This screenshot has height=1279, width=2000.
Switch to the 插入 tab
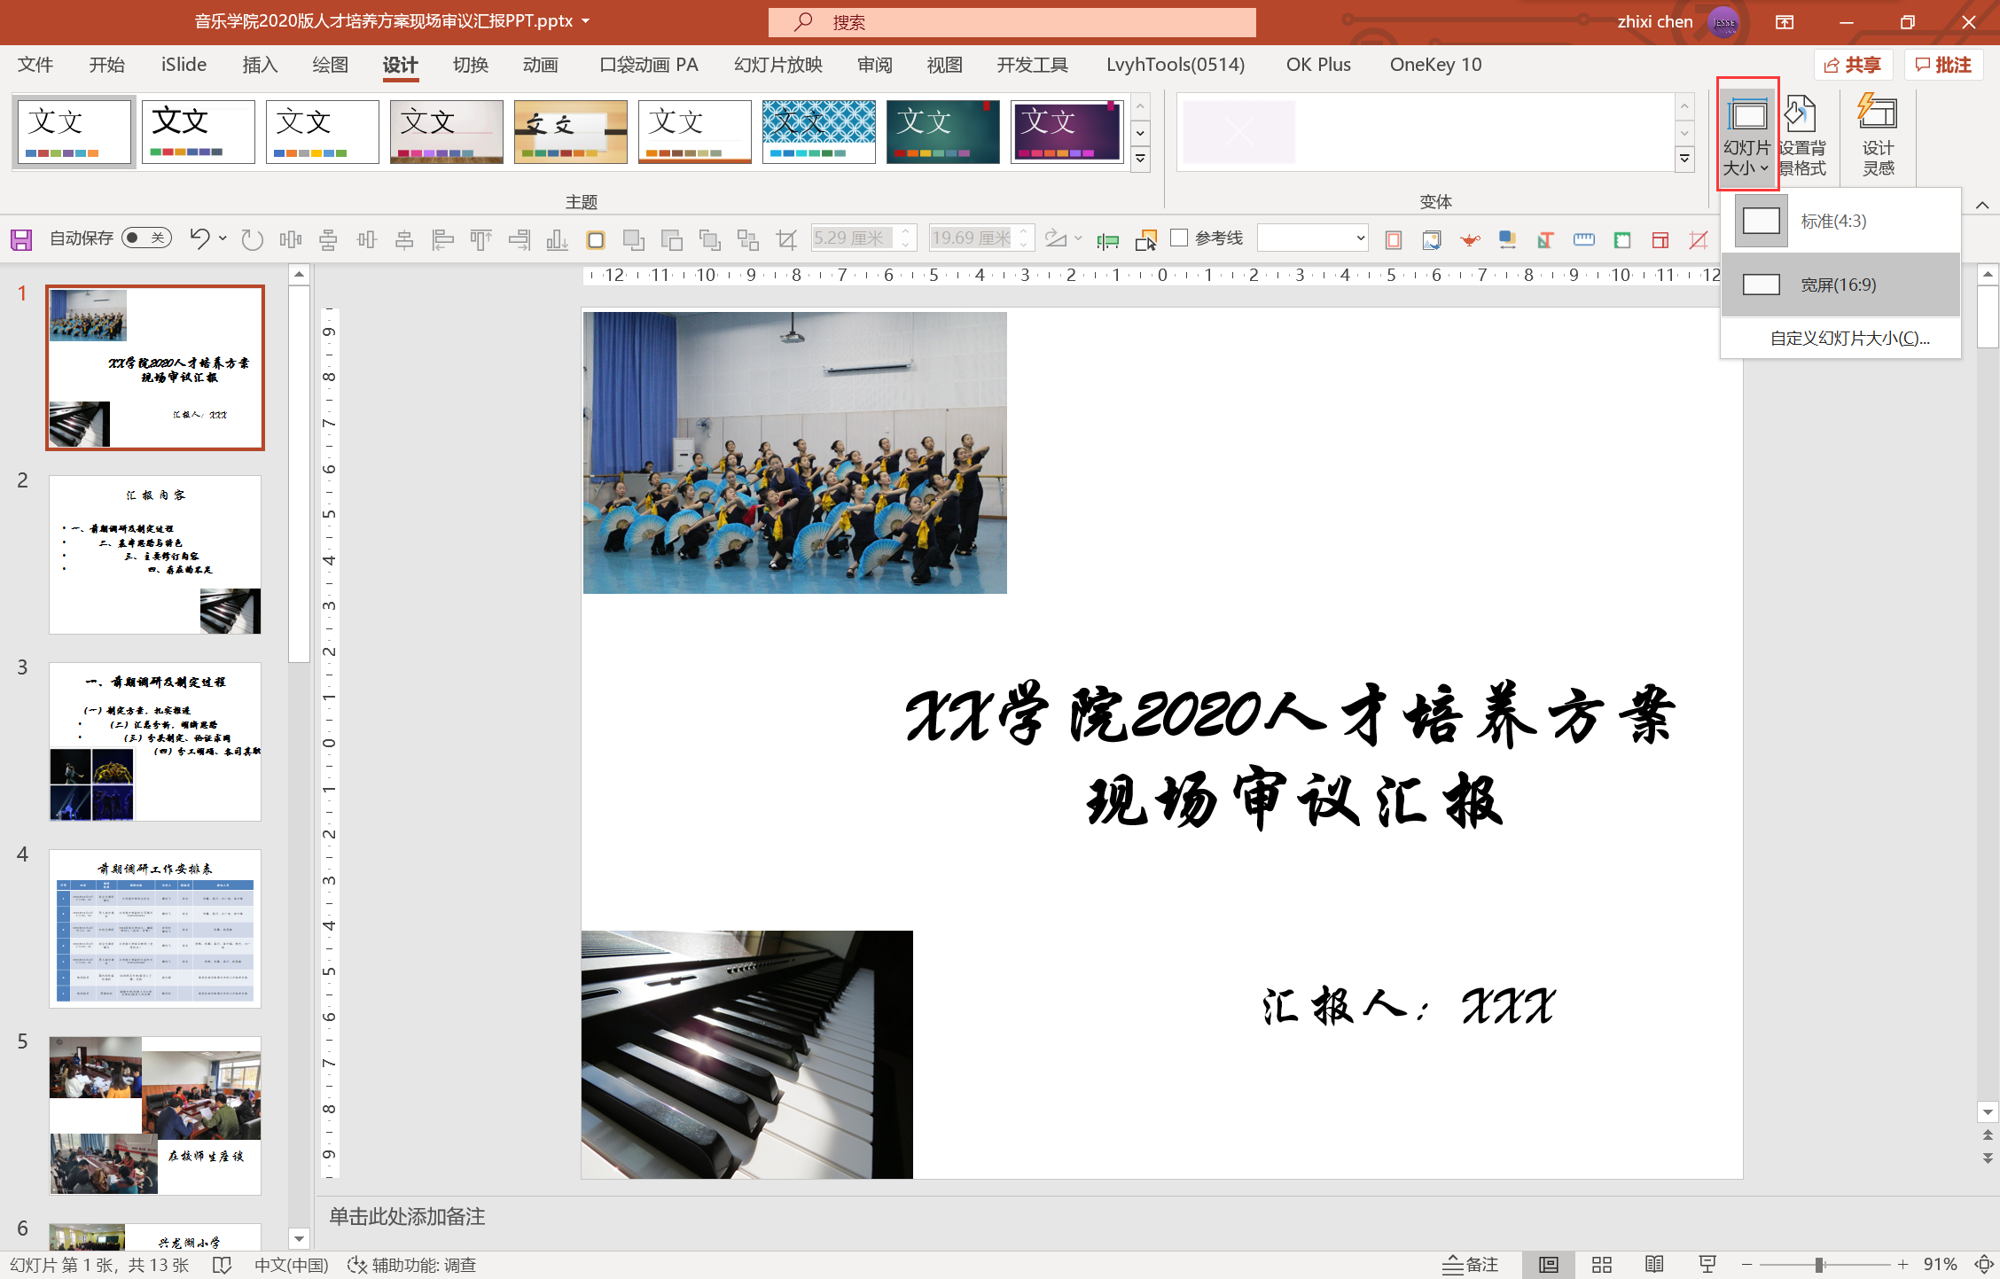coord(260,65)
